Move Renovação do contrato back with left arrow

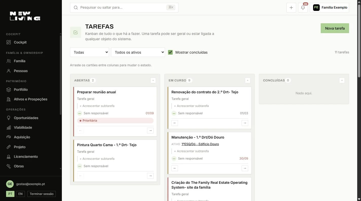click(175, 123)
